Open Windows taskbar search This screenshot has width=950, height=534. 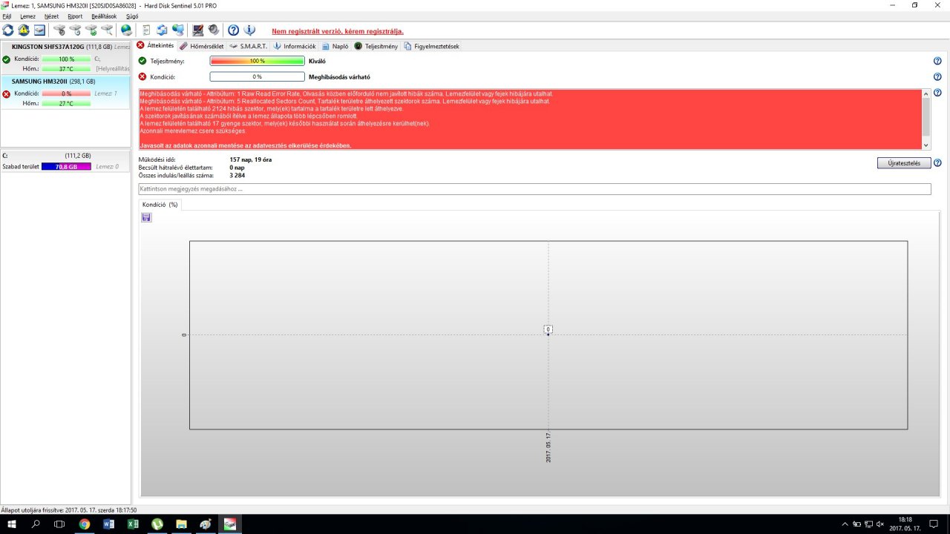coord(36,524)
